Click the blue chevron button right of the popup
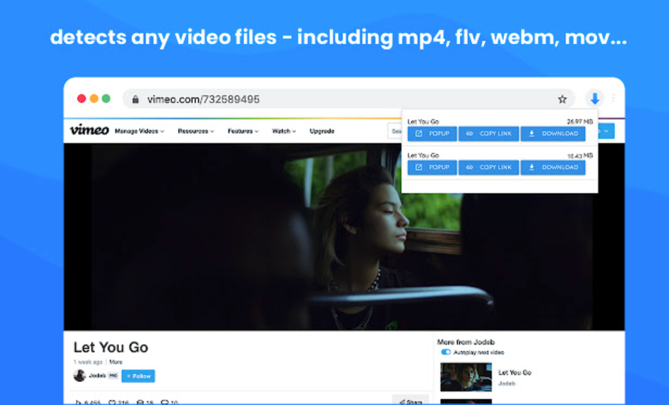Viewport: 669px width, 405px height. point(606,131)
